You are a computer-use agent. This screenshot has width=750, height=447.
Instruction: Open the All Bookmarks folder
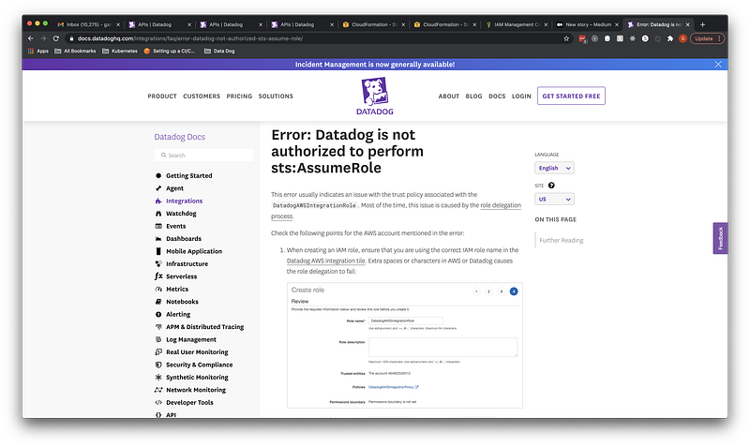point(75,51)
